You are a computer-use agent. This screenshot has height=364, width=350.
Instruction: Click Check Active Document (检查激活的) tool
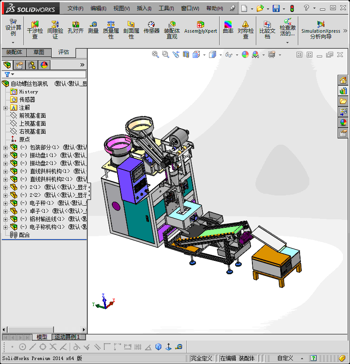(288, 27)
